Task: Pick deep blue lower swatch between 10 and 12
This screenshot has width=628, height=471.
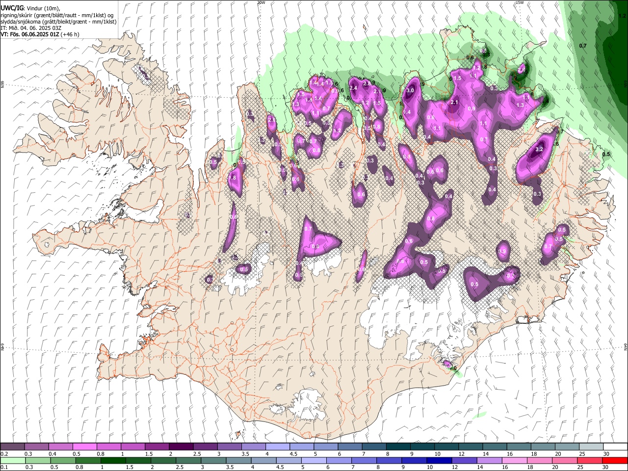Action: click(x=439, y=460)
